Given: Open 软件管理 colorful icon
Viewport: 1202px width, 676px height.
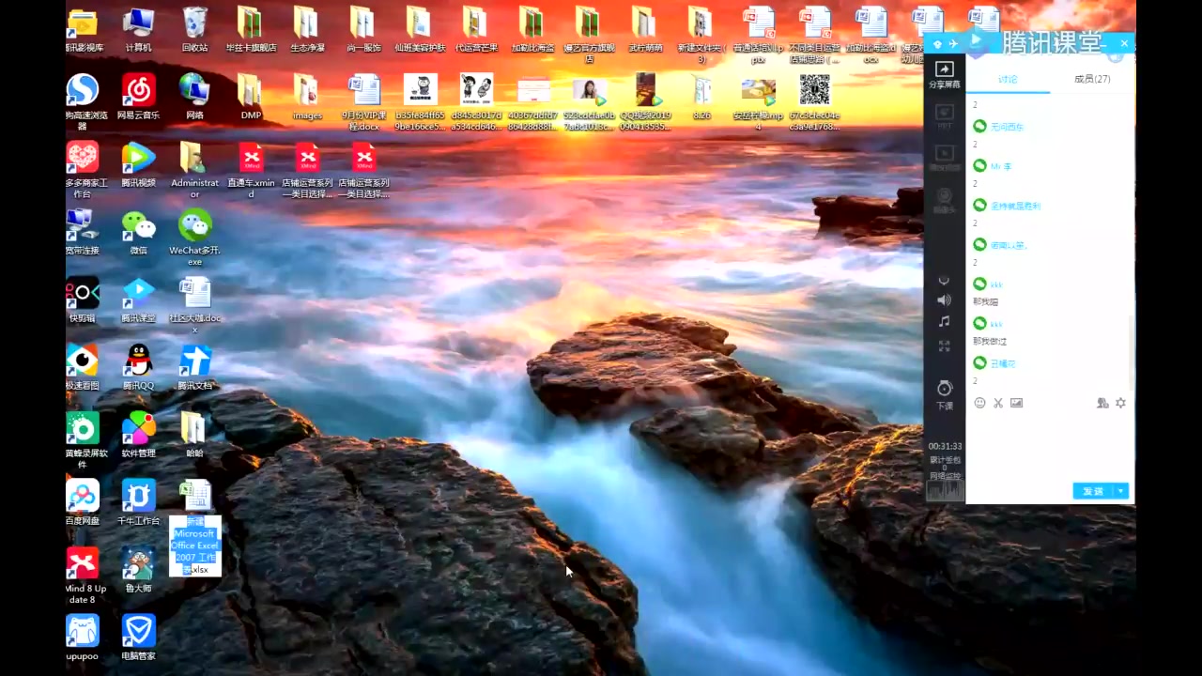Looking at the screenshot, I should (138, 435).
